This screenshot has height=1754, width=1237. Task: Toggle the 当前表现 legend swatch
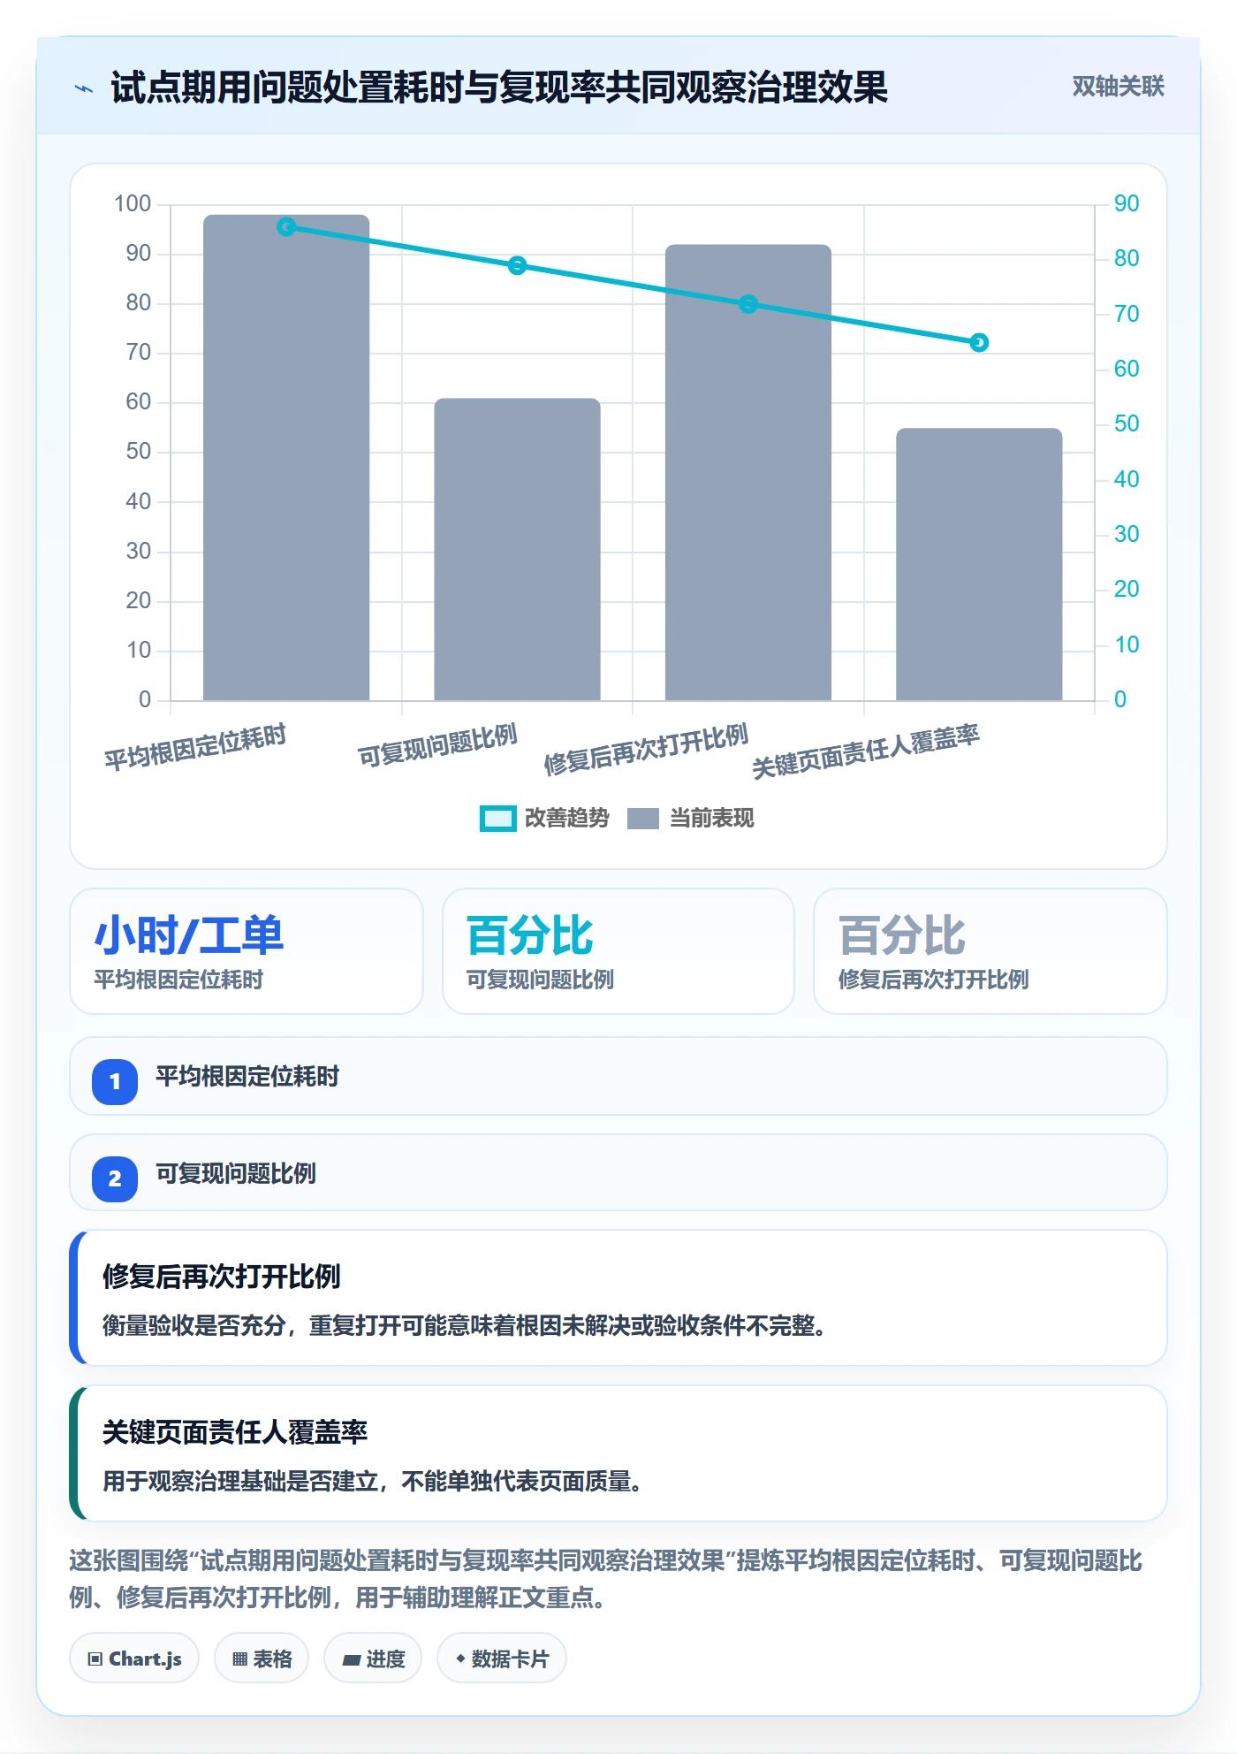coord(643,819)
